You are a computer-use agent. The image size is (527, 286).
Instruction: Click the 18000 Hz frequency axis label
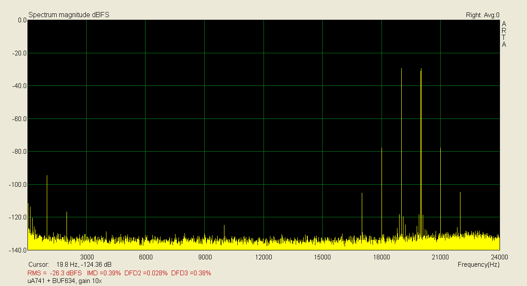click(382, 257)
